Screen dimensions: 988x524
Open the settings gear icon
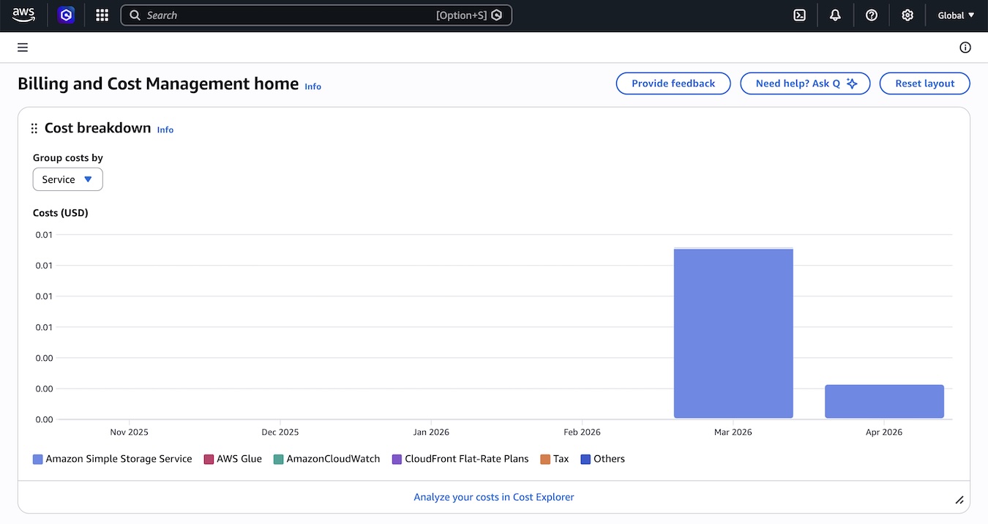[x=907, y=15]
